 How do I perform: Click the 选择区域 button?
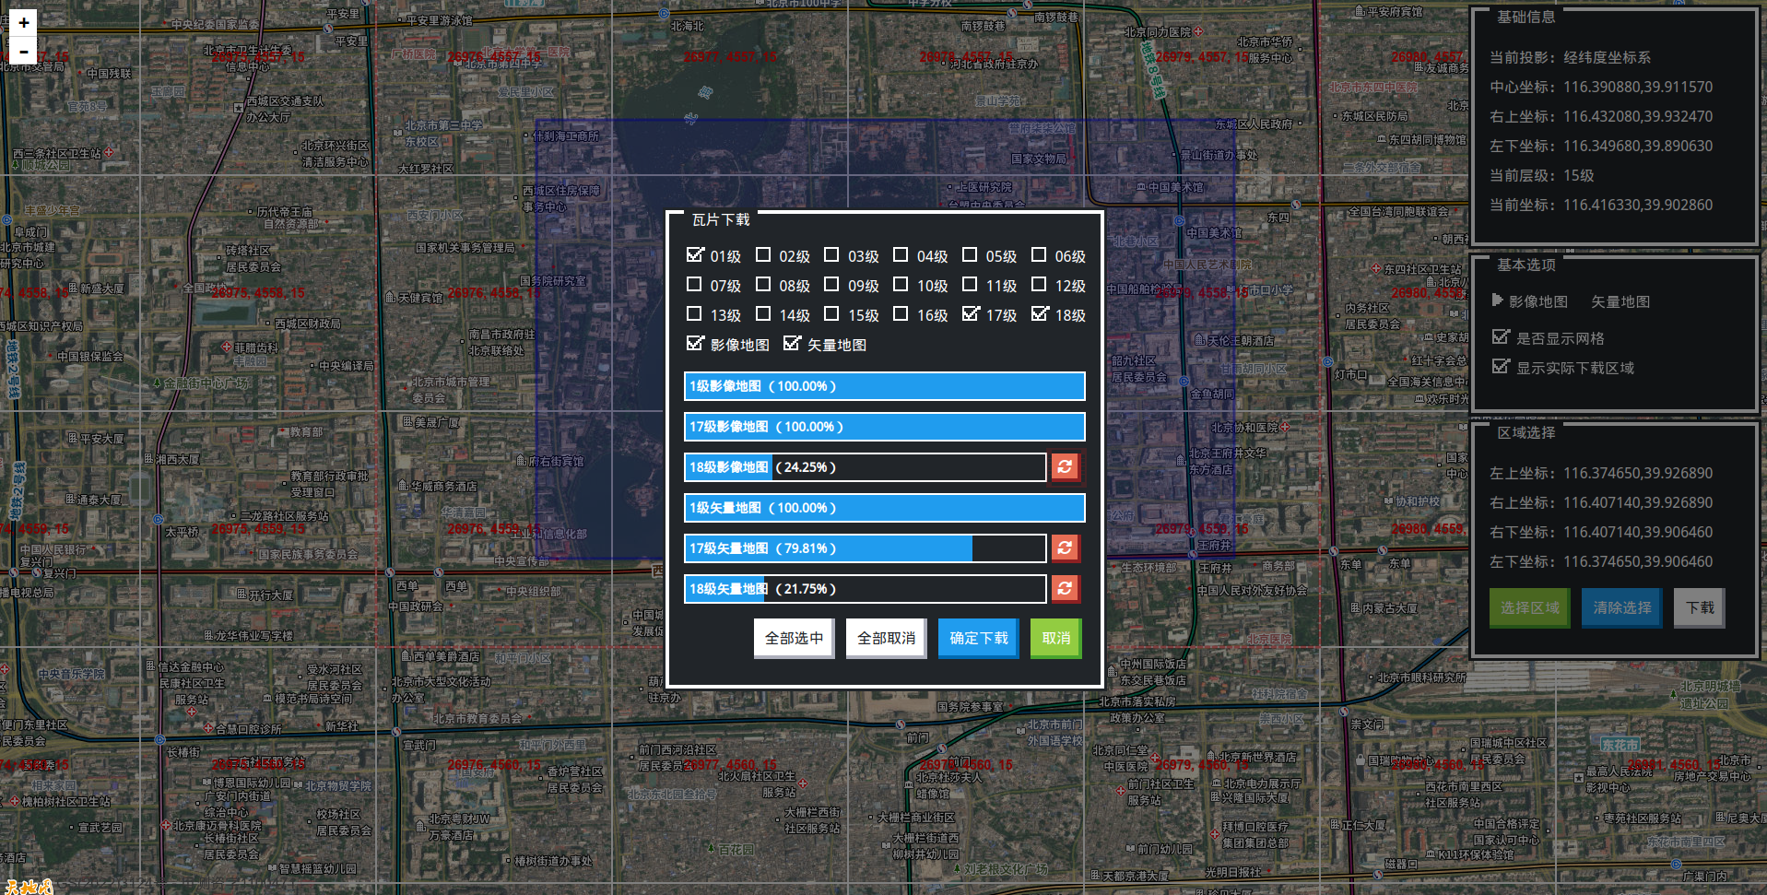(x=1529, y=607)
